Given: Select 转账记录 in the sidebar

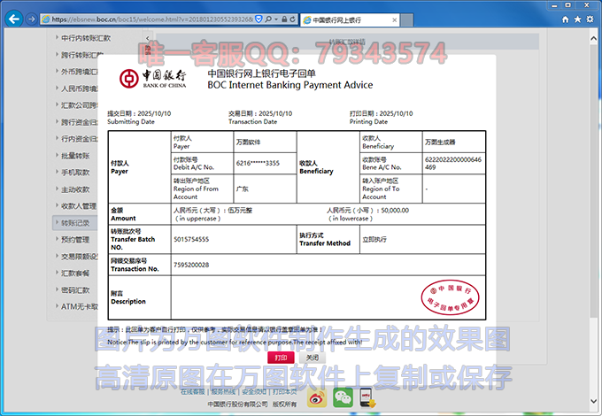Looking at the screenshot, I should [x=75, y=222].
